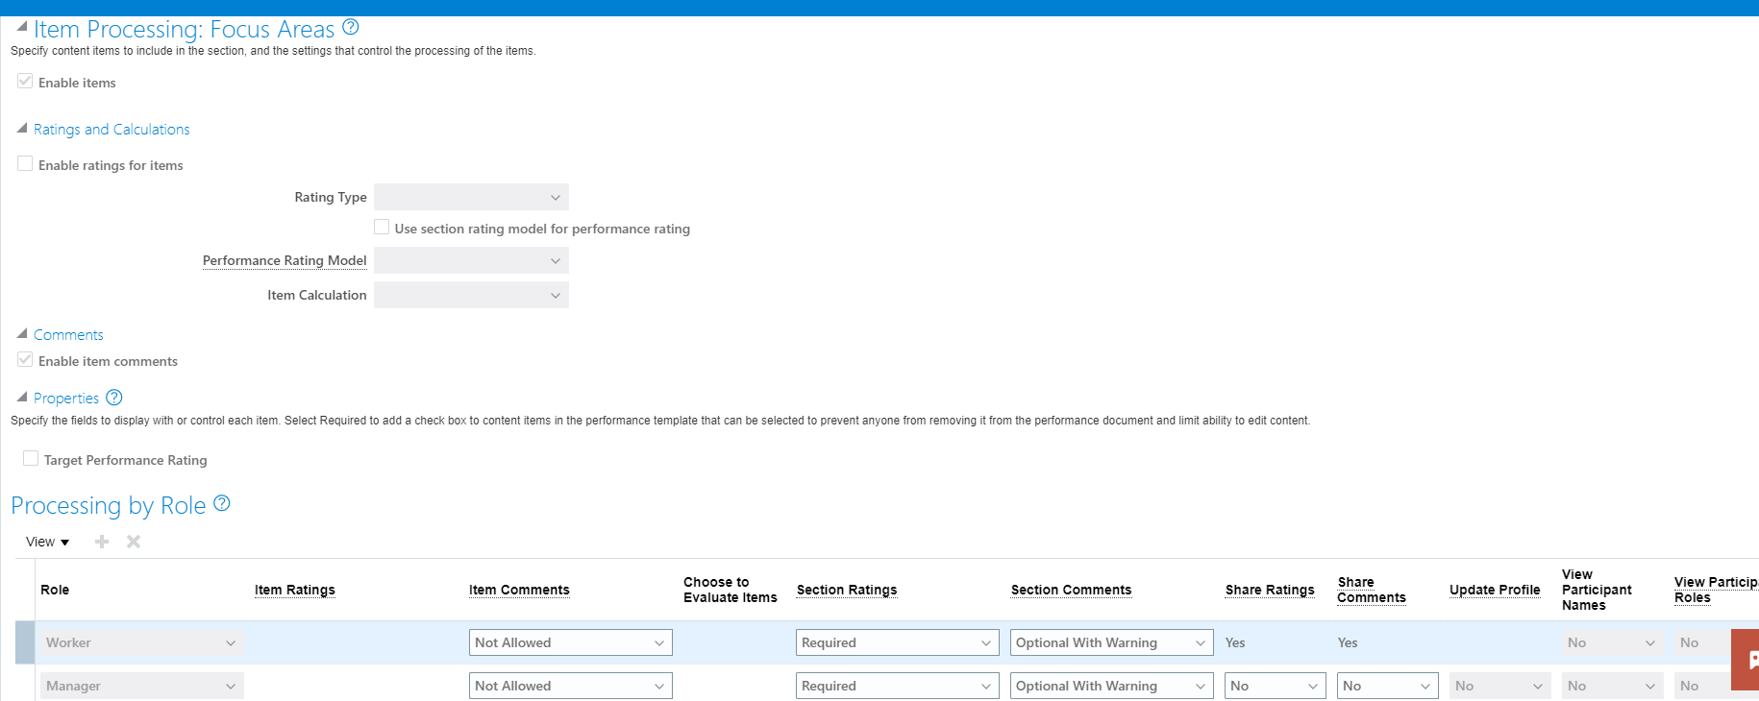Open Share Comments dropdown for Manager row

tap(1388, 686)
